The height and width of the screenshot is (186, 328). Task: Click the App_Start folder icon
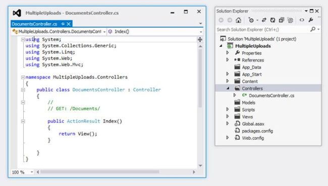(x=237, y=74)
